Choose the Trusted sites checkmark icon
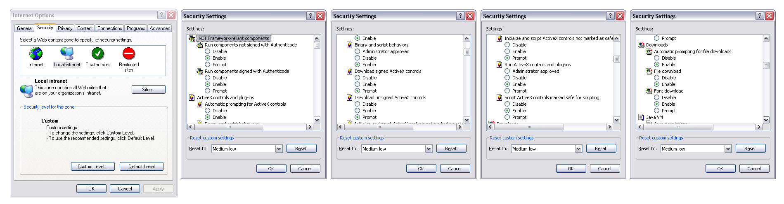 98,54
